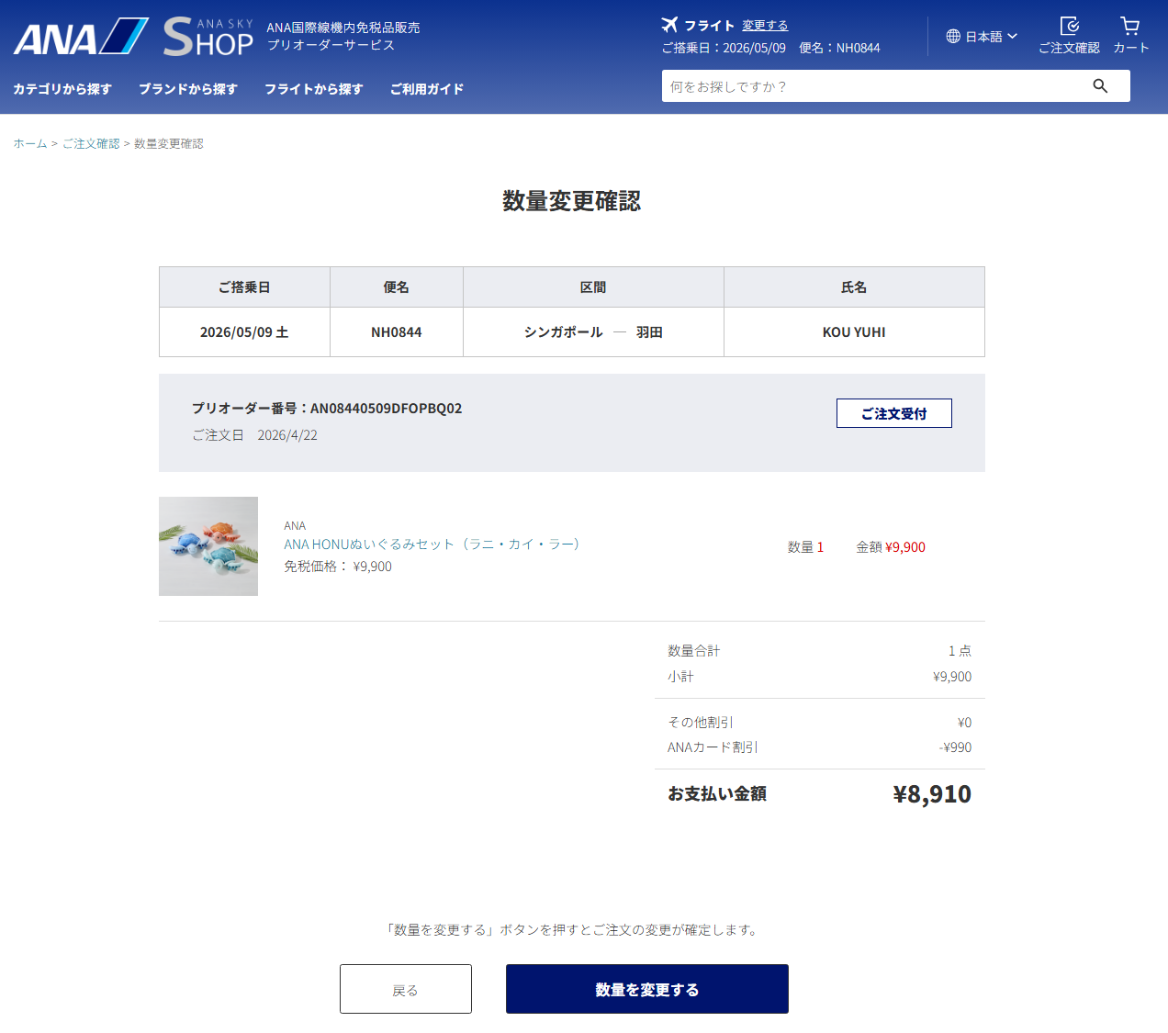Image resolution: width=1168 pixels, height=1033 pixels.
Task: Click the ANAカード割引 -¥990 value
Action: click(956, 747)
